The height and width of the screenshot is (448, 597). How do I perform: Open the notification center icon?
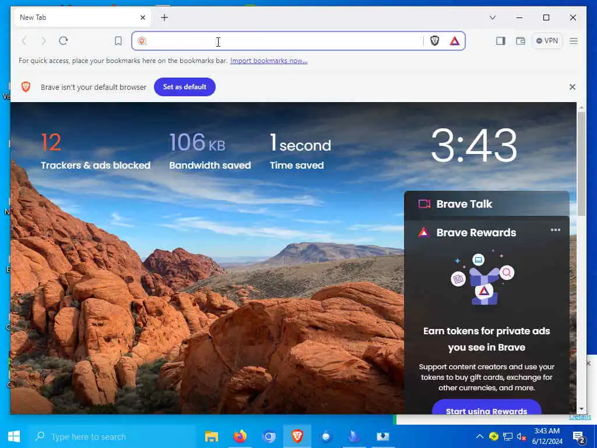pyautogui.click(x=579, y=437)
